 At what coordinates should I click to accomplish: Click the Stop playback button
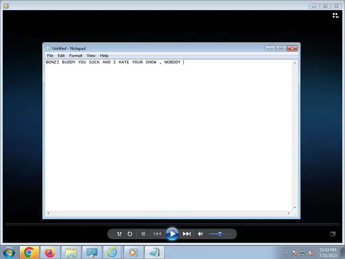[143, 234]
